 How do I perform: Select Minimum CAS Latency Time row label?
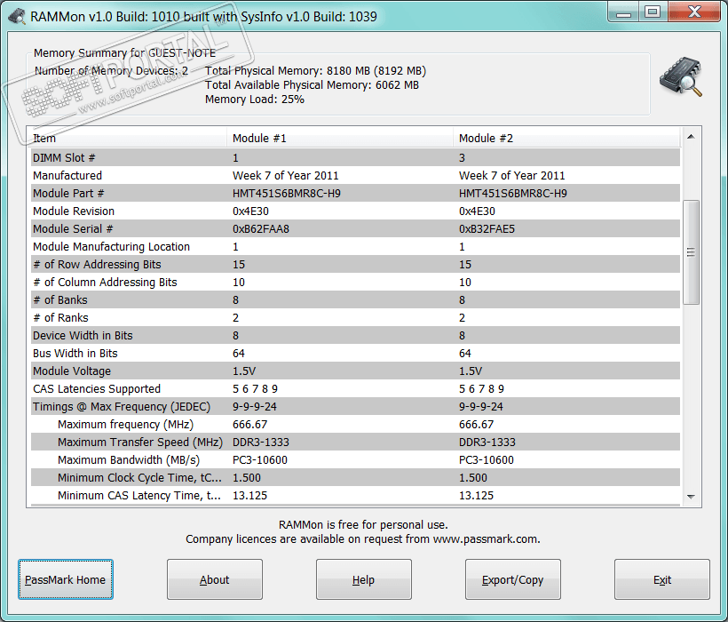click(139, 496)
